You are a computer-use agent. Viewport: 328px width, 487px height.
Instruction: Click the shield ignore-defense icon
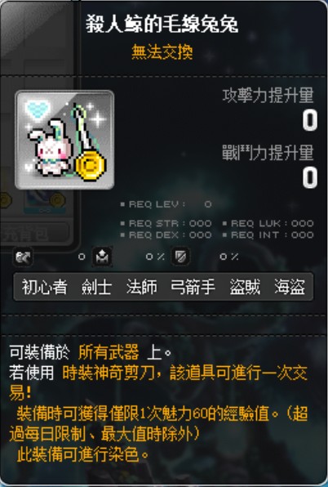[x=181, y=257]
